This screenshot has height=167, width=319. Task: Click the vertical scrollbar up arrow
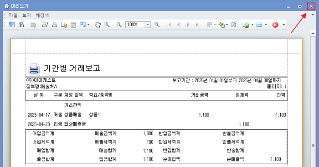click(313, 33)
